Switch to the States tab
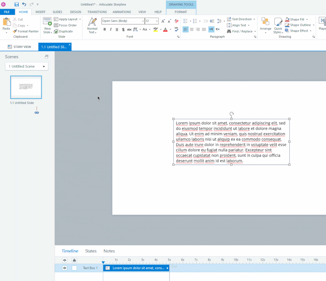This screenshot has width=326, height=281. click(x=91, y=251)
